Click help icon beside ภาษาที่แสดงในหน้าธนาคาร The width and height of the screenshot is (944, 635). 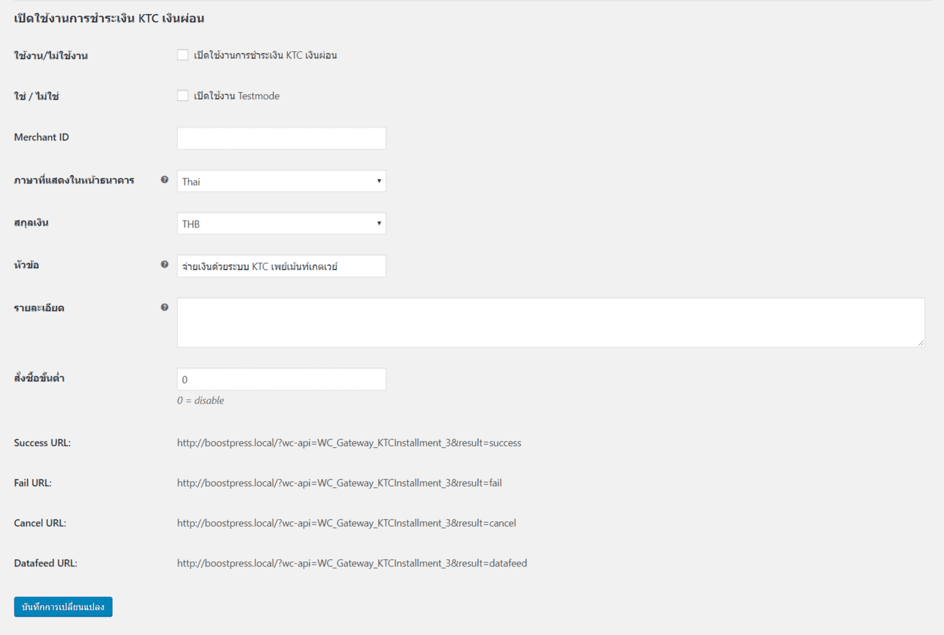pos(165,180)
